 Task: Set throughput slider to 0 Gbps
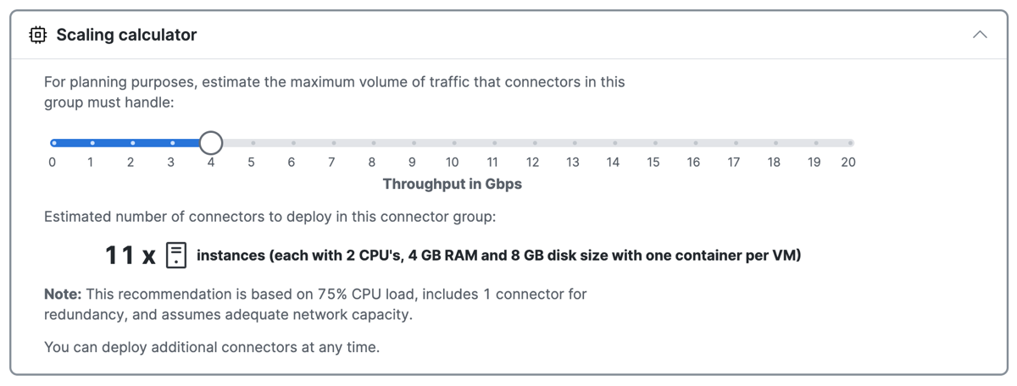(53, 143)
